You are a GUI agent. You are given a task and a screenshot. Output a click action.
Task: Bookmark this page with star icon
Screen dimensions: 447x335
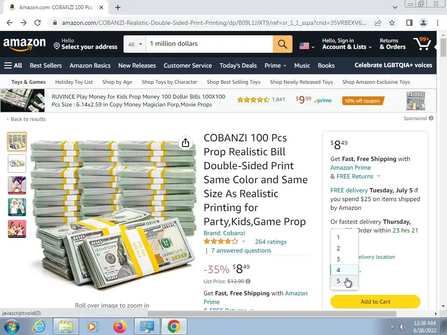(392, 23)
